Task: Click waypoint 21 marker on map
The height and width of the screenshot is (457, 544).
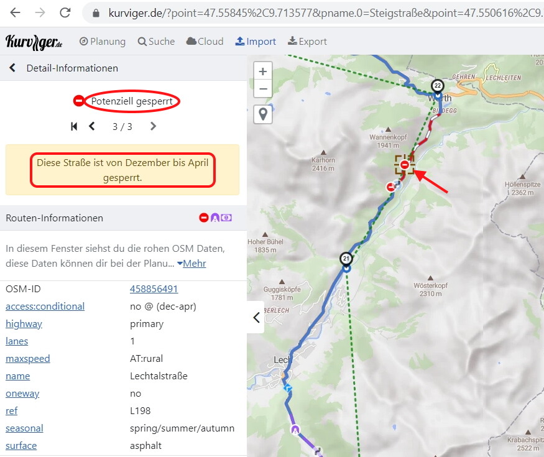Action: click(x=346, y=259)
